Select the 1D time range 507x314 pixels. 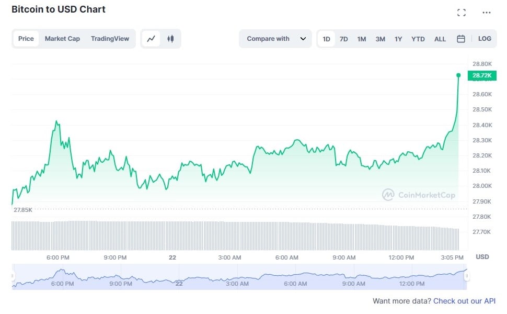click(x=326, y=39)
